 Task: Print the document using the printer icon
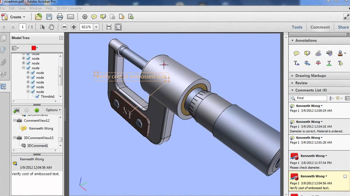(x=60, y=17)
